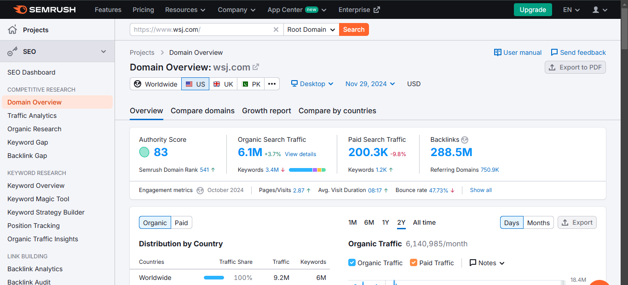
Task: Open the Projects home icon
Action: pos(12,30)
